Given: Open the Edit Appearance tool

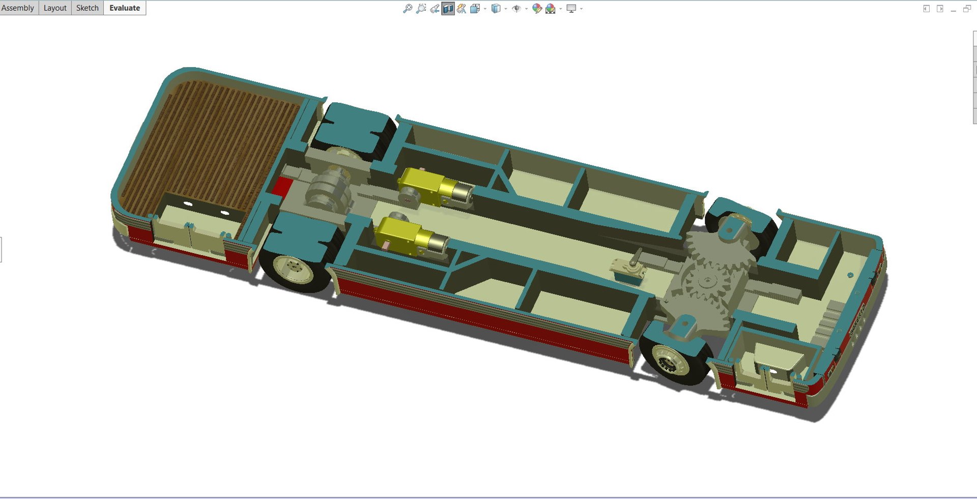Looking at the screenshot, I should [x=537, y=9].
